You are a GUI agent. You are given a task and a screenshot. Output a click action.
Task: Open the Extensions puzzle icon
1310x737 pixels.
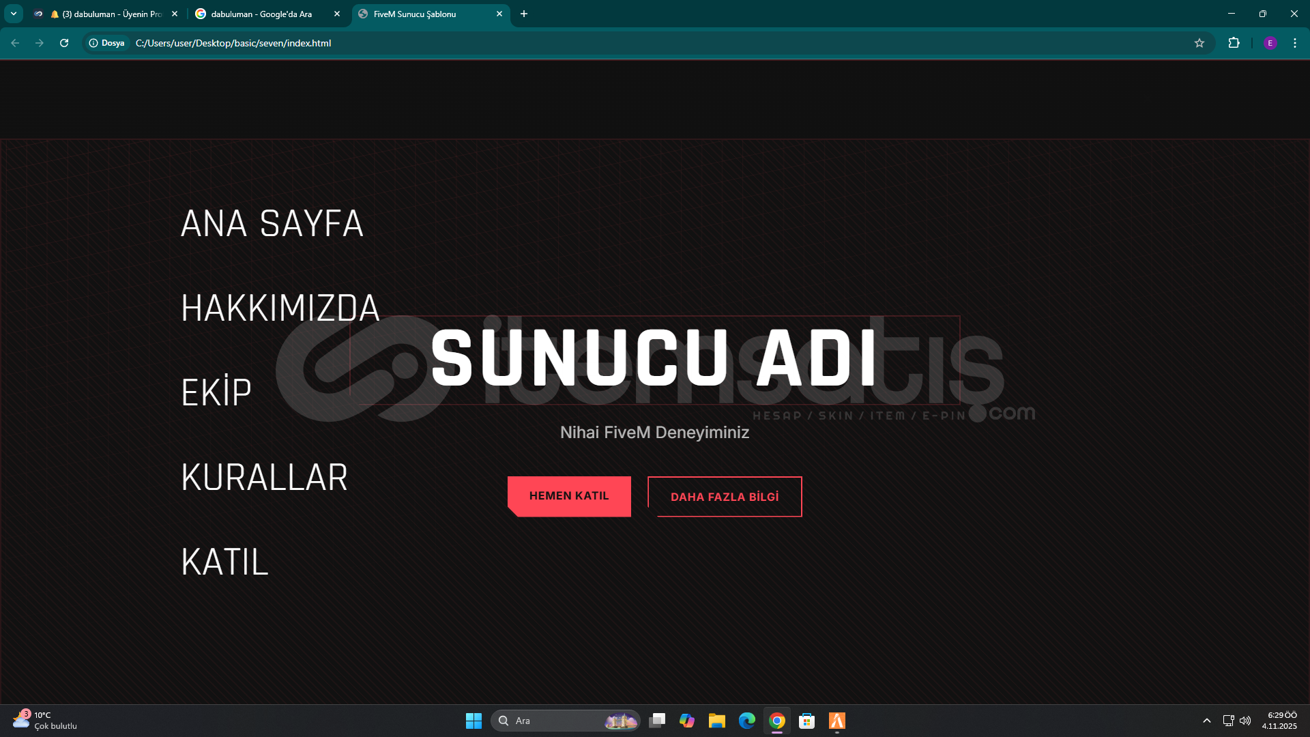pos(1234,43)
